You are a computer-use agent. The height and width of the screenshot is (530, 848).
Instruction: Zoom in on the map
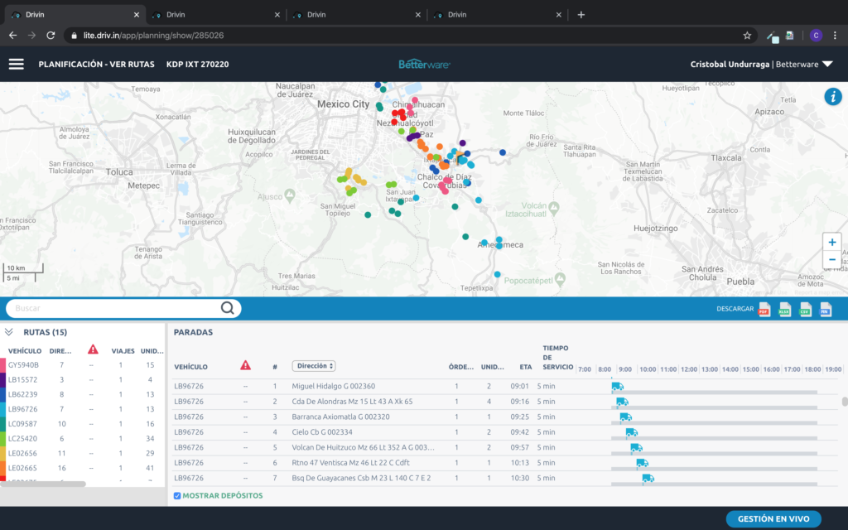[x=831, y=242]
